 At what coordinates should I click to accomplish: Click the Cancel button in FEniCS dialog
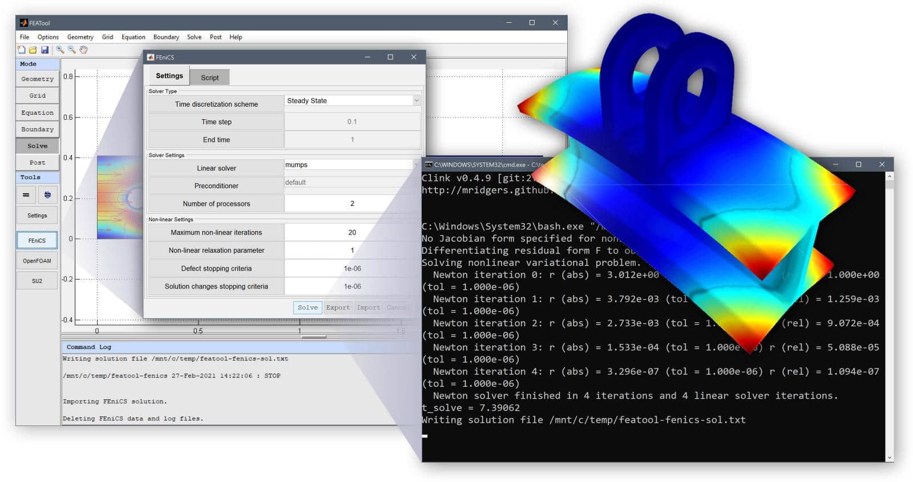(x=397, y=307)
